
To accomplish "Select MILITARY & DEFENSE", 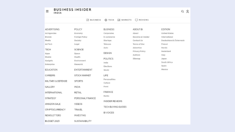I will (56, 81).
